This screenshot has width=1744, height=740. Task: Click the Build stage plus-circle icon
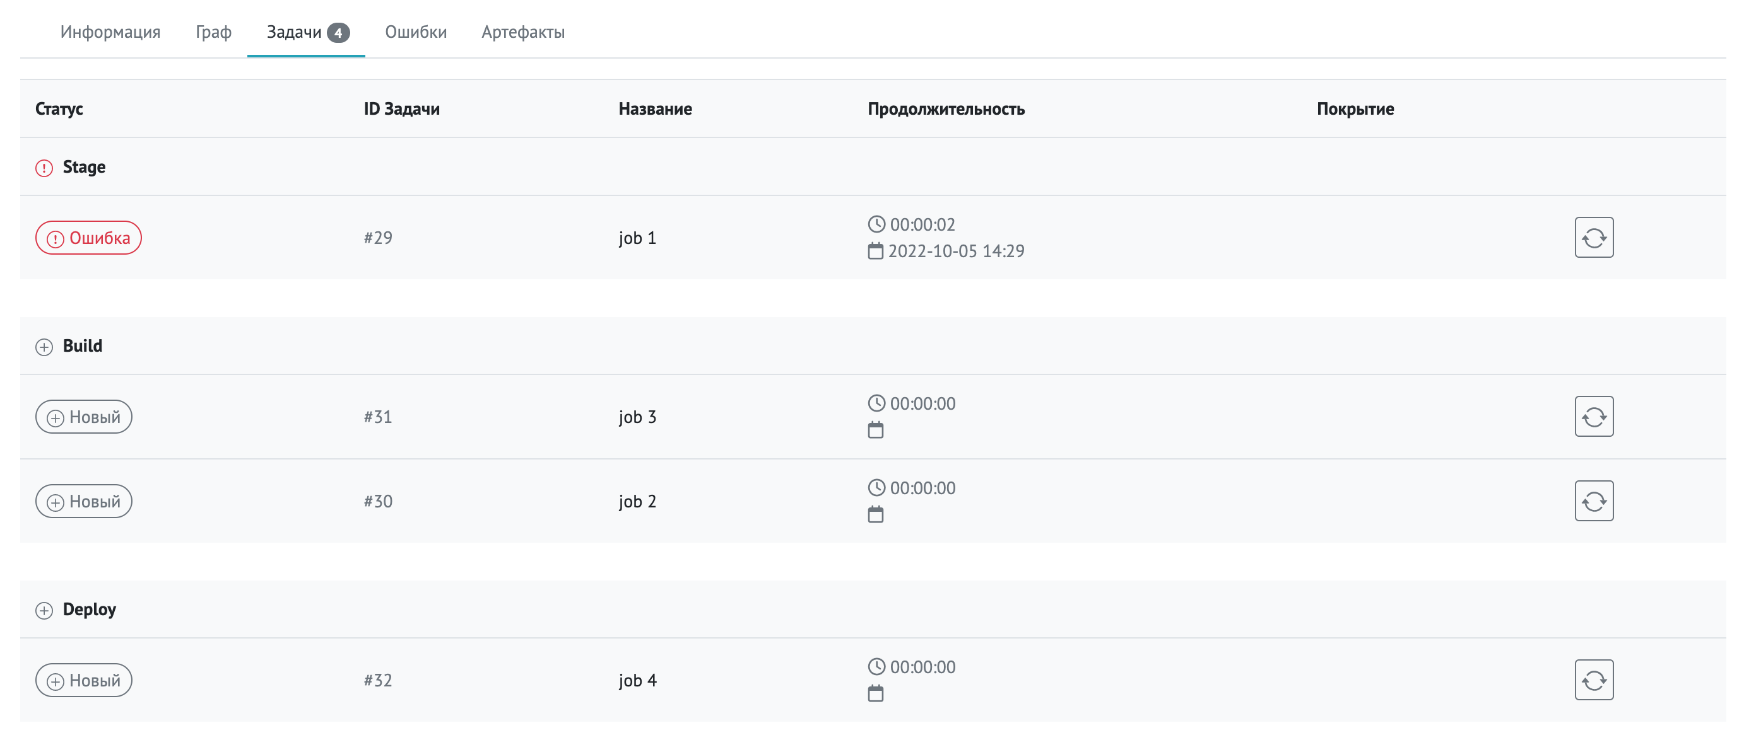[44, 347]
